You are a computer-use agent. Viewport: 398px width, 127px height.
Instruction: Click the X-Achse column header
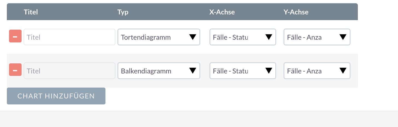pos(222,12)
